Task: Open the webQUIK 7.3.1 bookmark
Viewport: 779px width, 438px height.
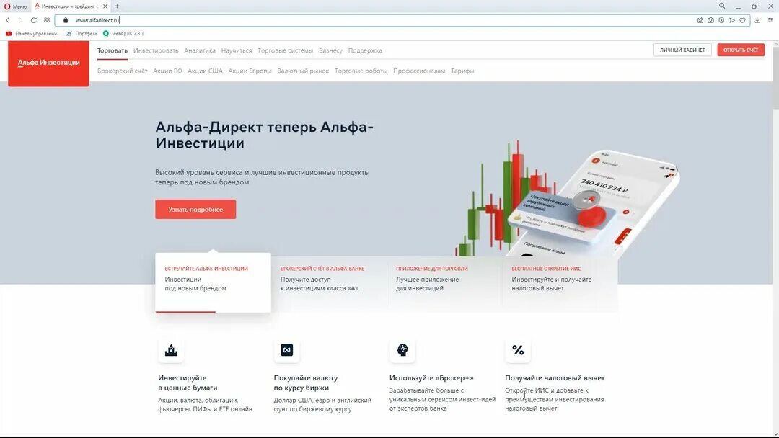Action: 123,34
